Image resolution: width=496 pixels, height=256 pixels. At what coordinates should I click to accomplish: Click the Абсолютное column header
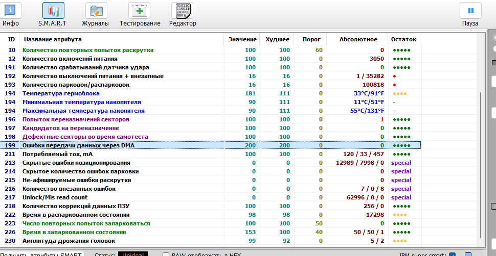358,39
